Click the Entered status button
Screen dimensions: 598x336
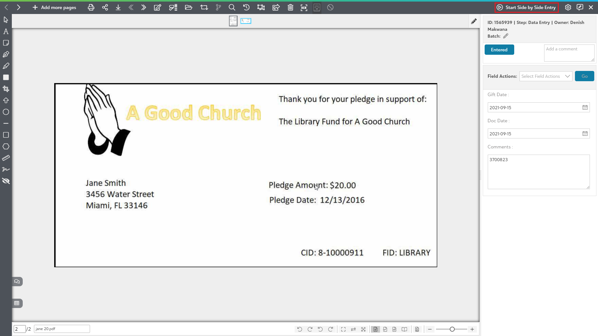[499, 50]
